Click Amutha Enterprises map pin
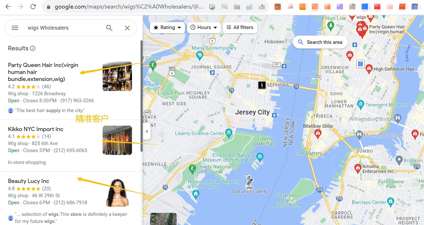Viewport: 424px width, 225px height. pos(358,168)
